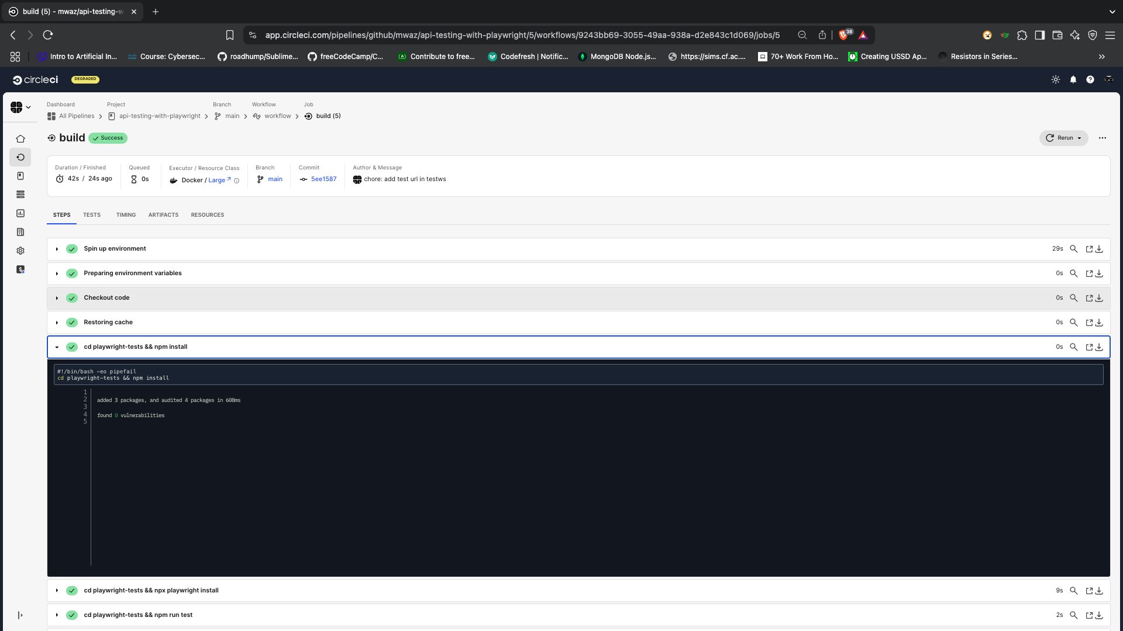Screen dimensions: 1123x631
Task: Switch to the TESTS tab
Action: tap(91, 215)
